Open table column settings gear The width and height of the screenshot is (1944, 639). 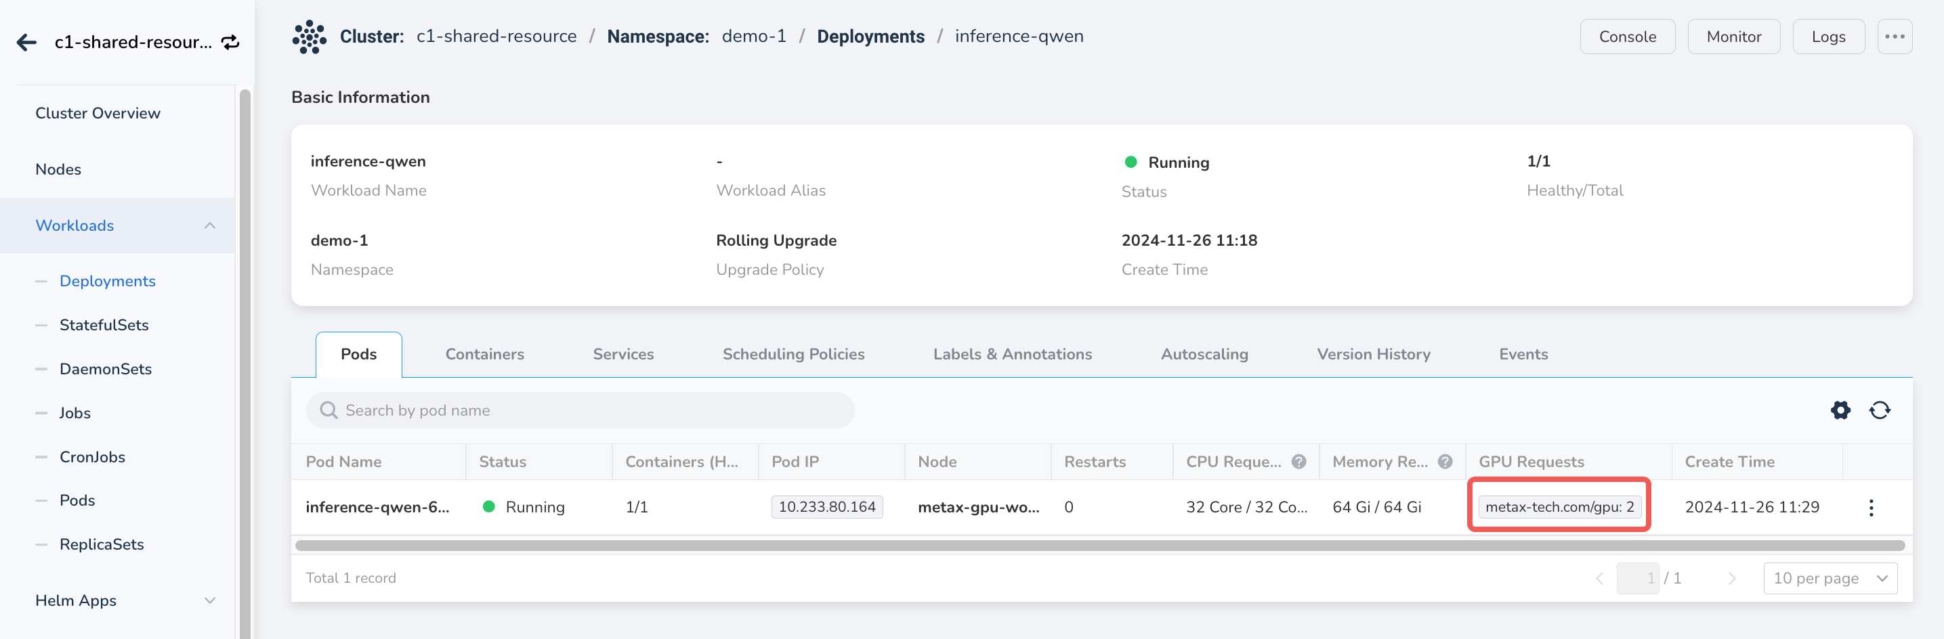click(x=1840, y=410)
